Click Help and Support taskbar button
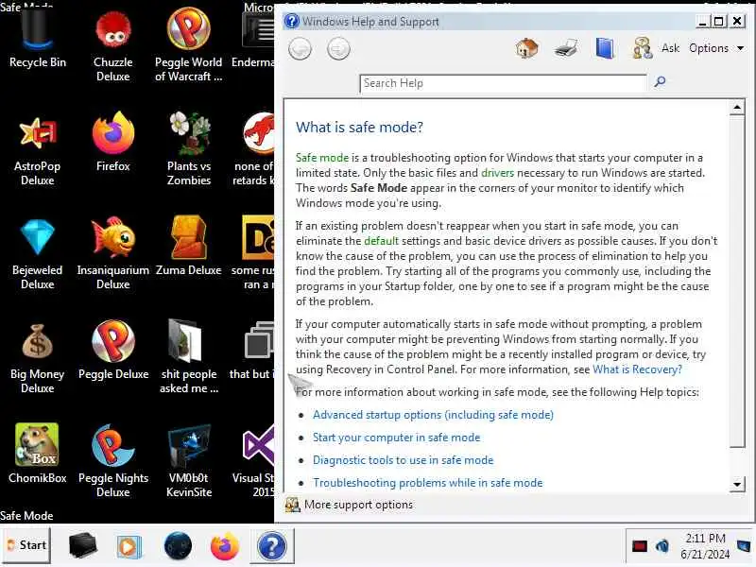 pyautogui.click(x=271, y=546)
